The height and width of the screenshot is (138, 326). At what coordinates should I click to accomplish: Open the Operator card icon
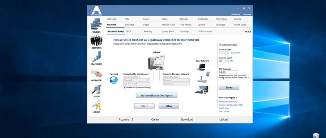[96, 73]
